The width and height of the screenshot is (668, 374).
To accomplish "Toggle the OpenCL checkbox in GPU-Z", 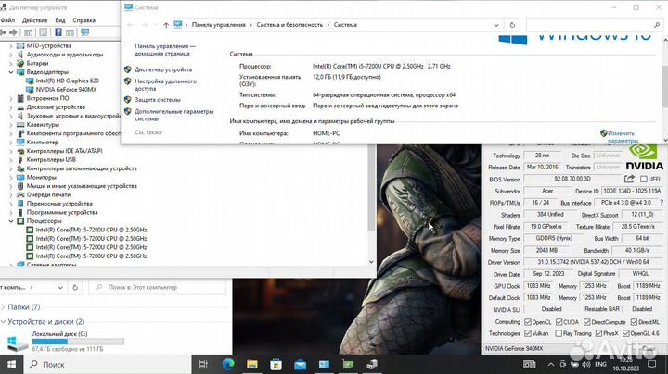I will 527,322.
